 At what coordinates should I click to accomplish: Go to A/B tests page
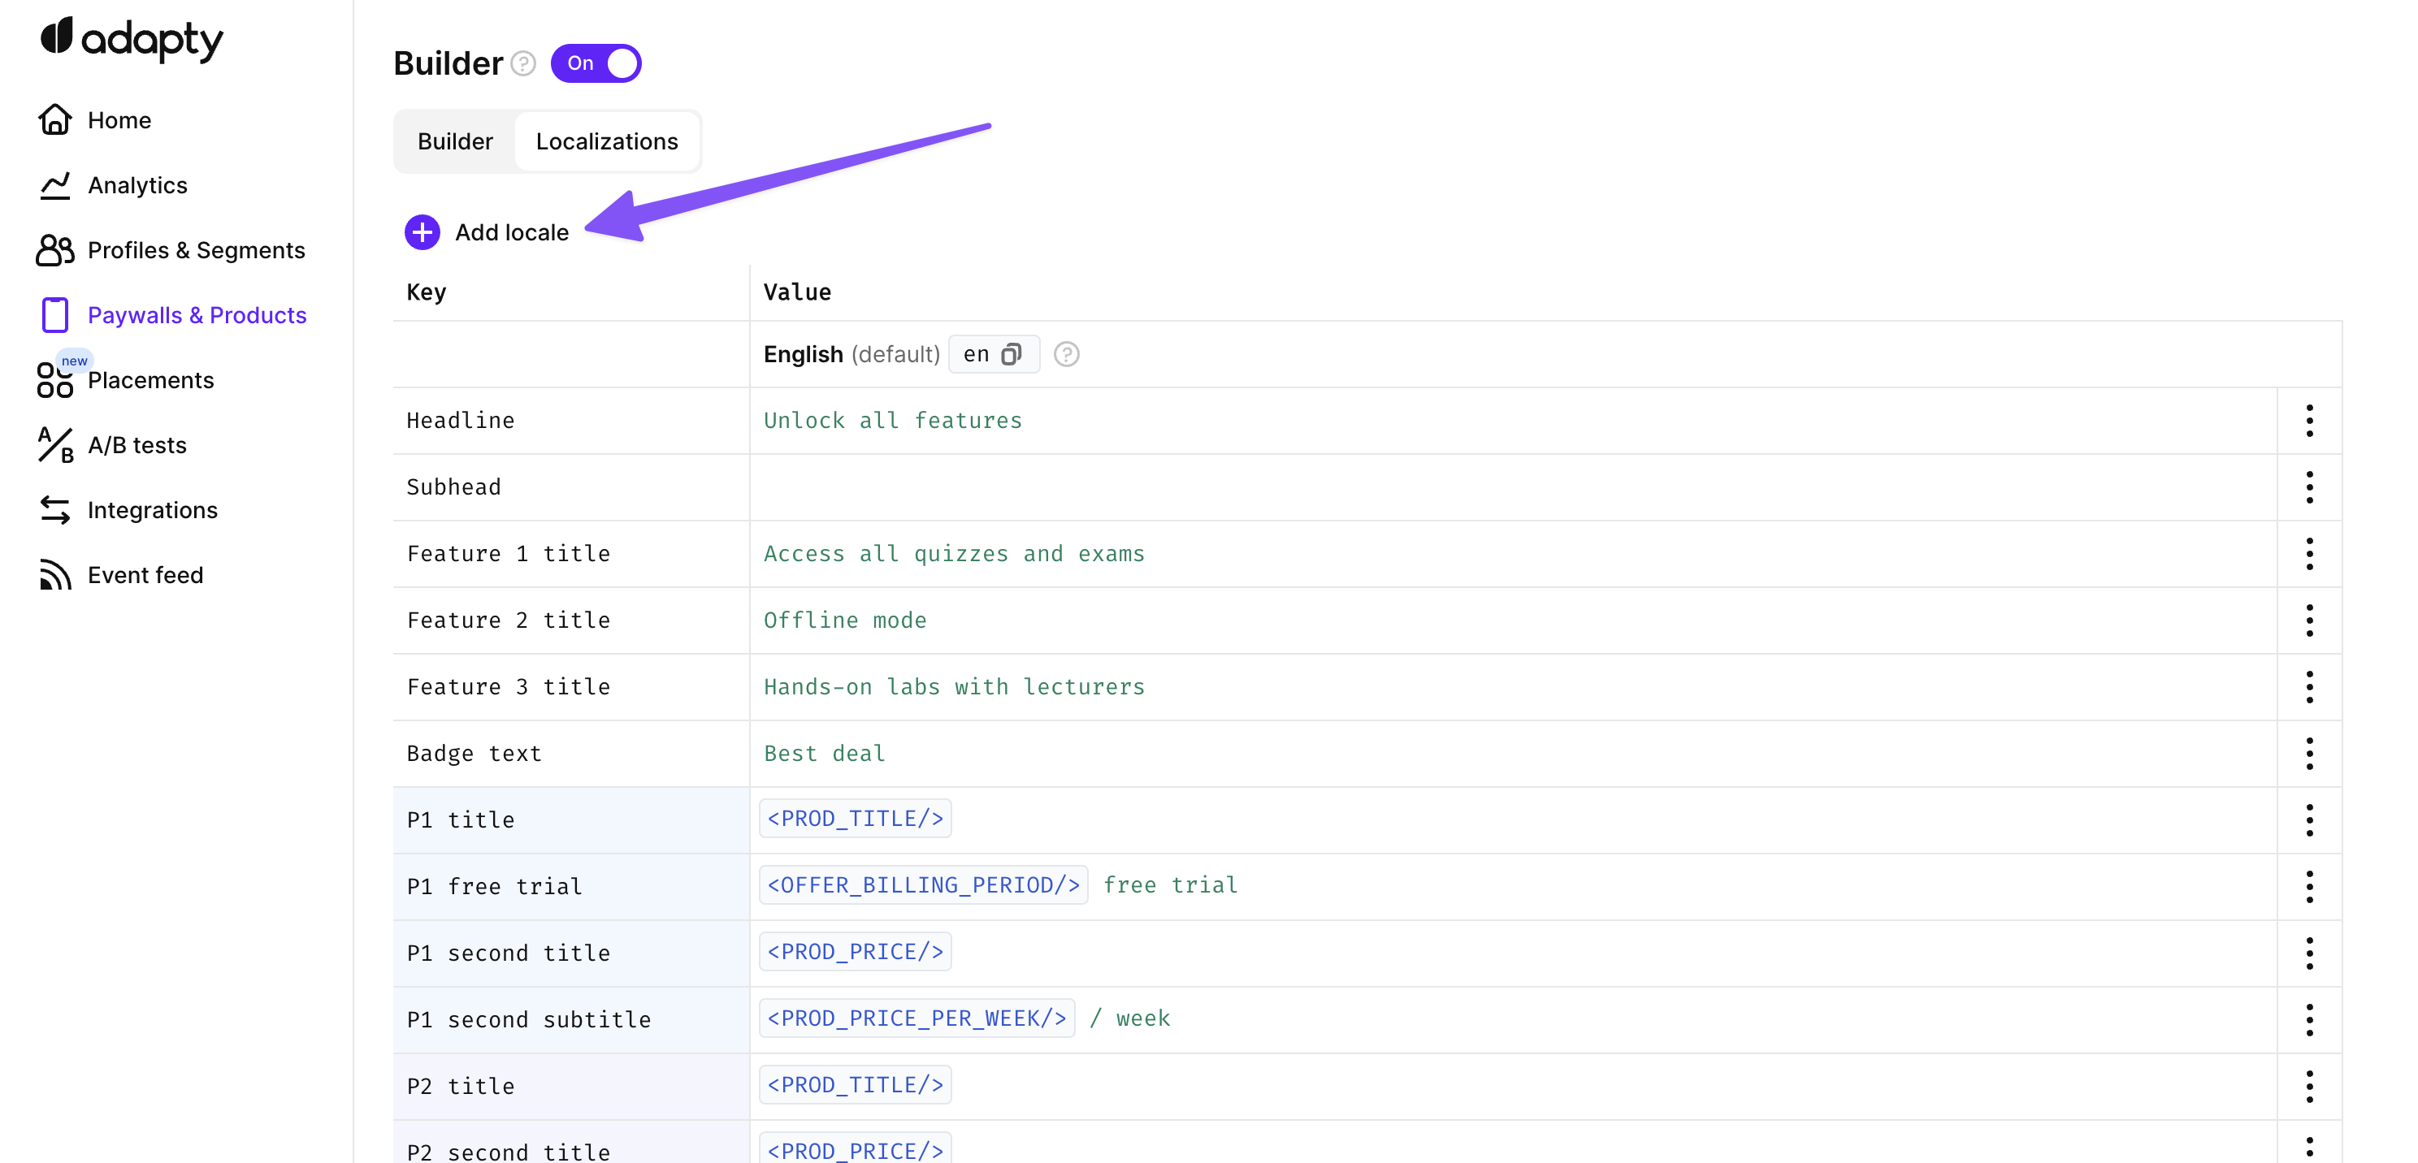tap(136, 444)
